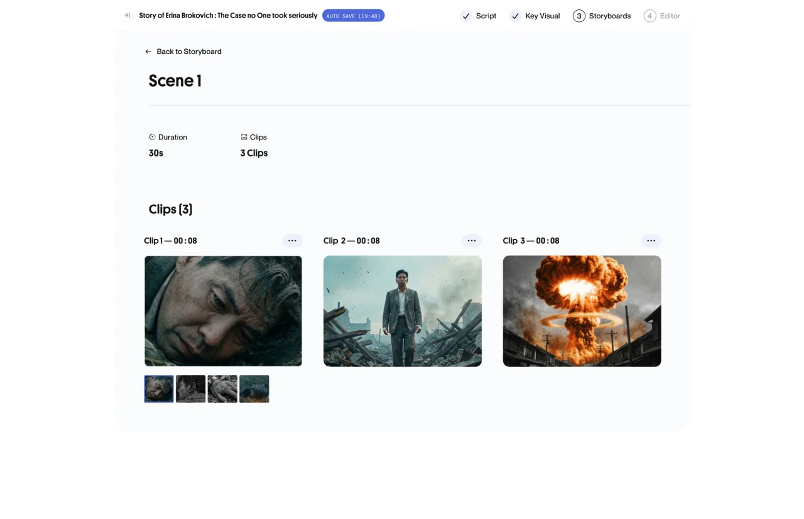Open the Clip 2 more options menu
This screenshot has height=519, width=804.
coord(472,241)
